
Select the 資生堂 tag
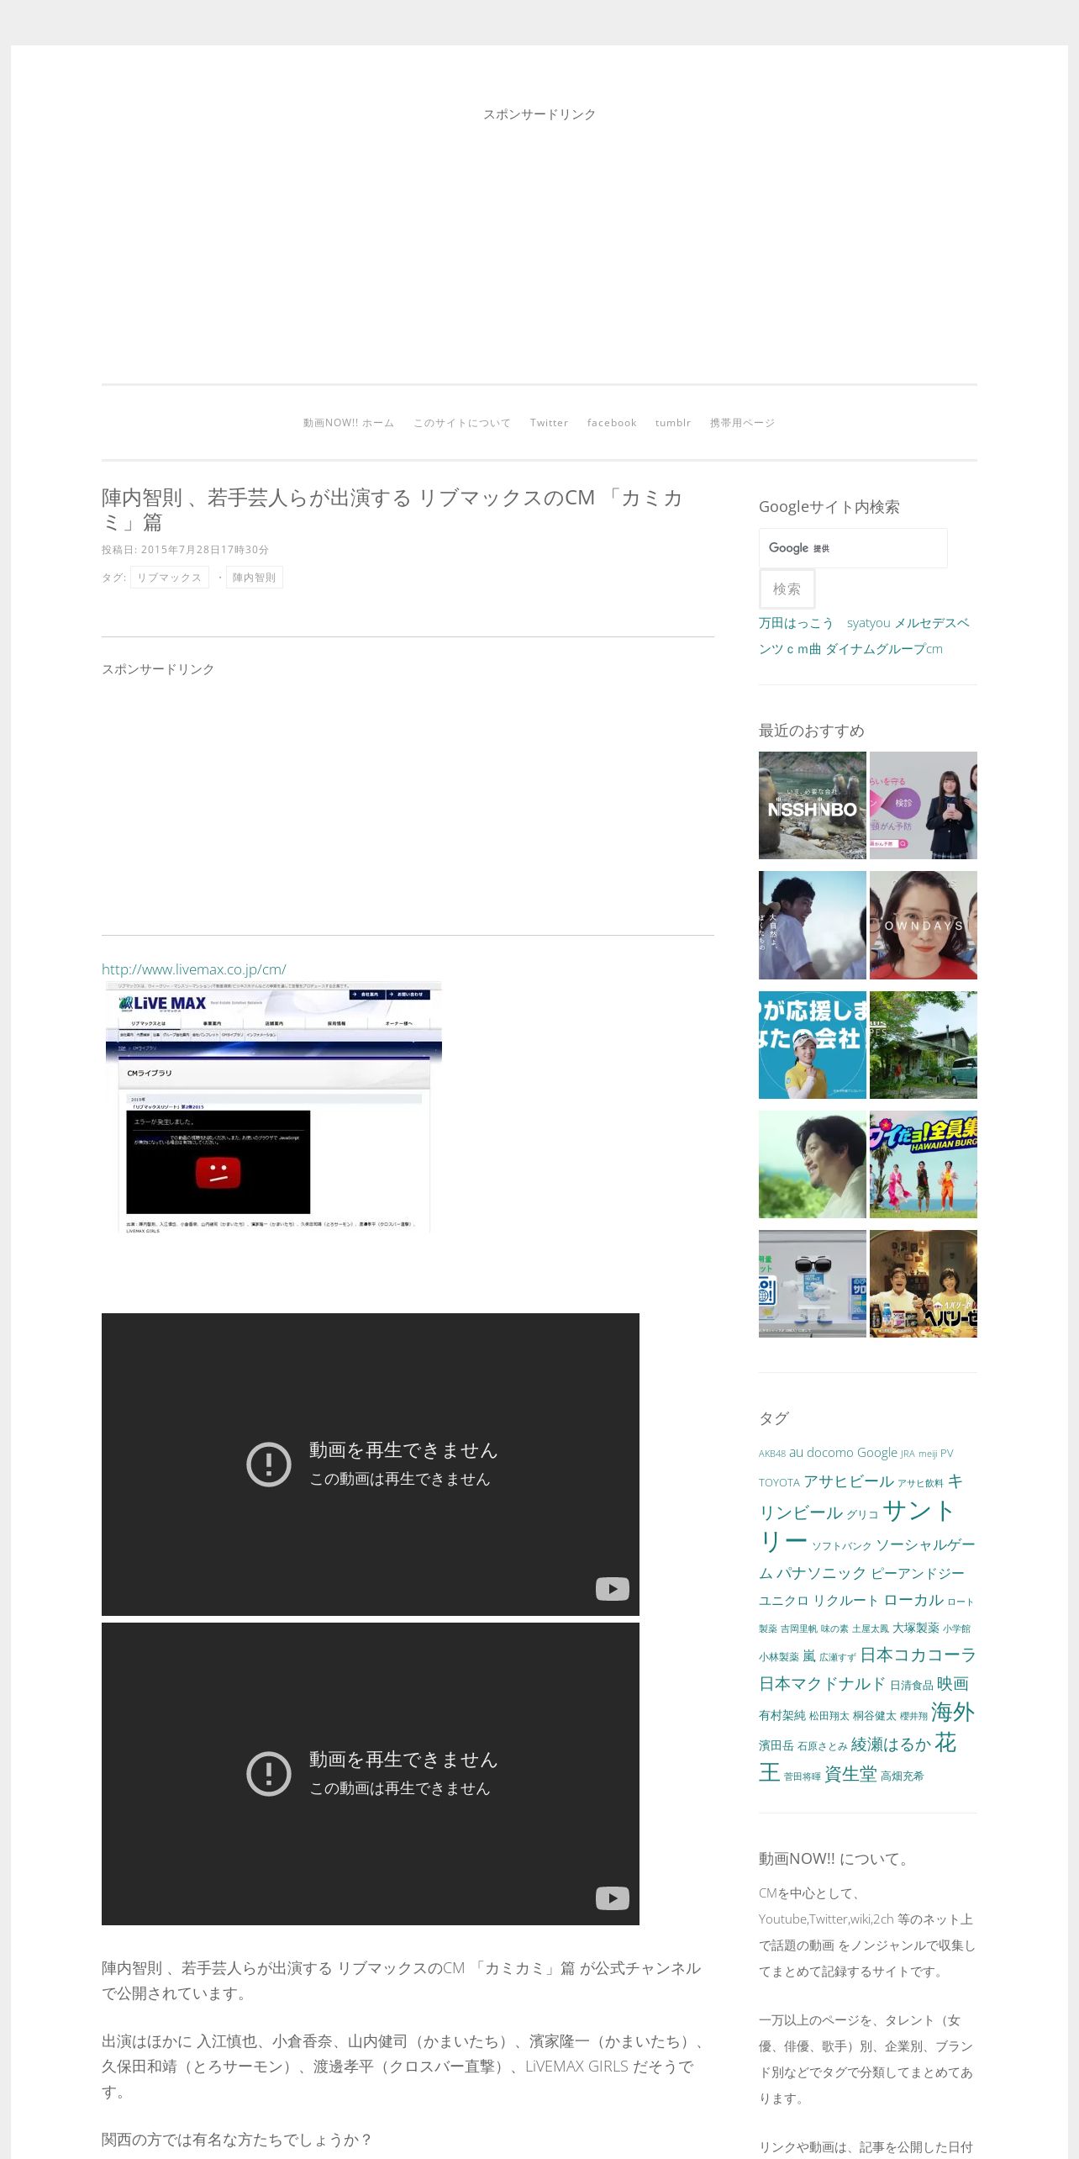tap(850, 1774)
